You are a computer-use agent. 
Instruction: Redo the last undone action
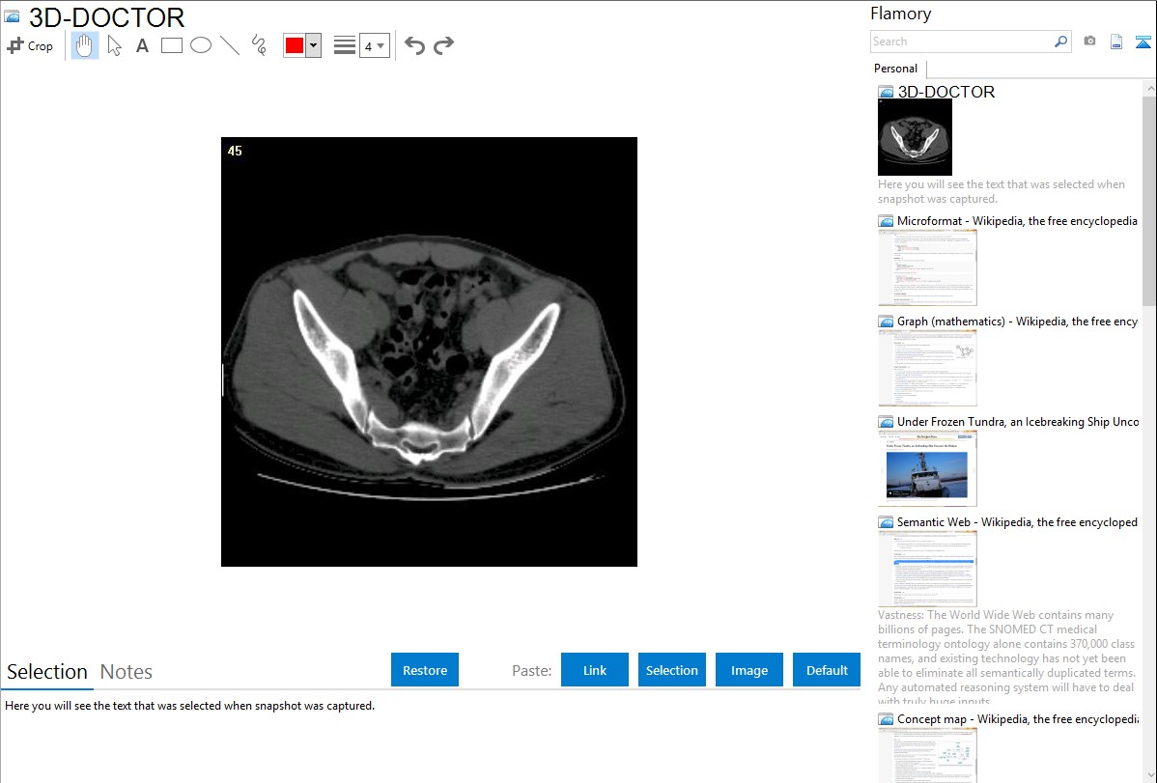pos(443,45)
